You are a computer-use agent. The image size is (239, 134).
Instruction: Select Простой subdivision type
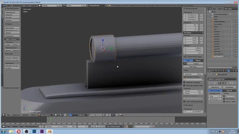pyautogui.click(x=229, y=91)
